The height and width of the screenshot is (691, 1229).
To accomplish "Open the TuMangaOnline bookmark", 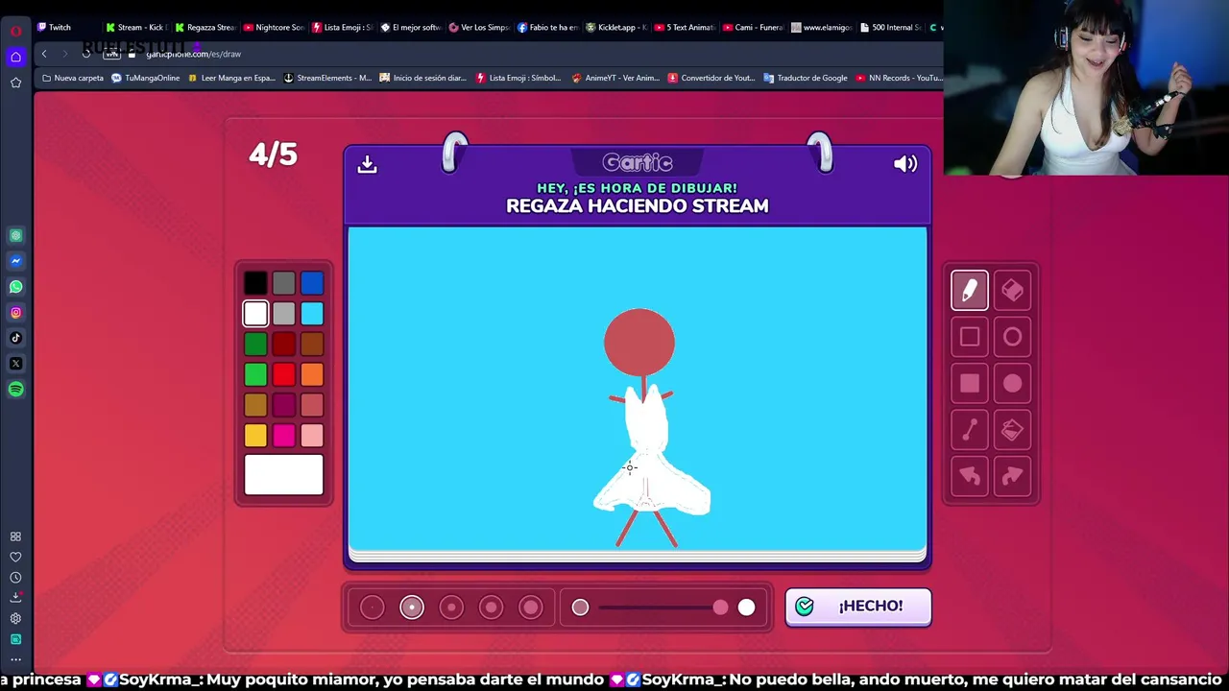I will click(x=146, y=78).
